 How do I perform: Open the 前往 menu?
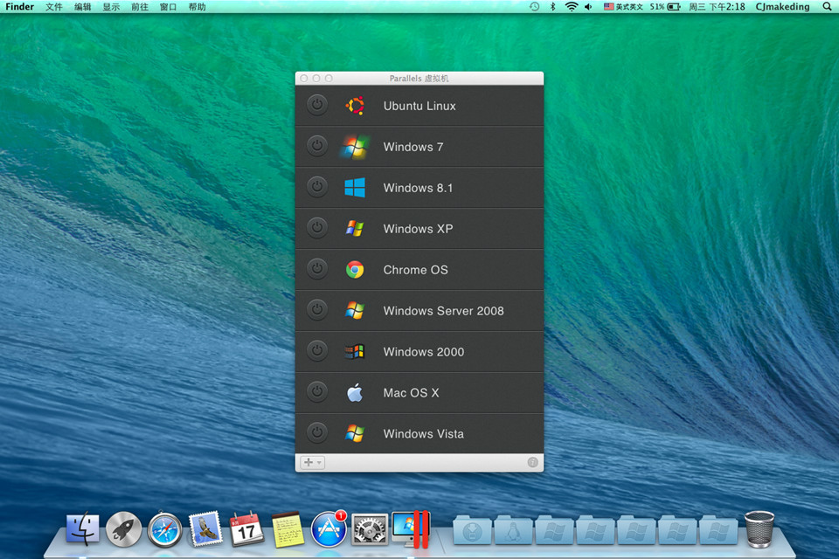tap(140, 7)
